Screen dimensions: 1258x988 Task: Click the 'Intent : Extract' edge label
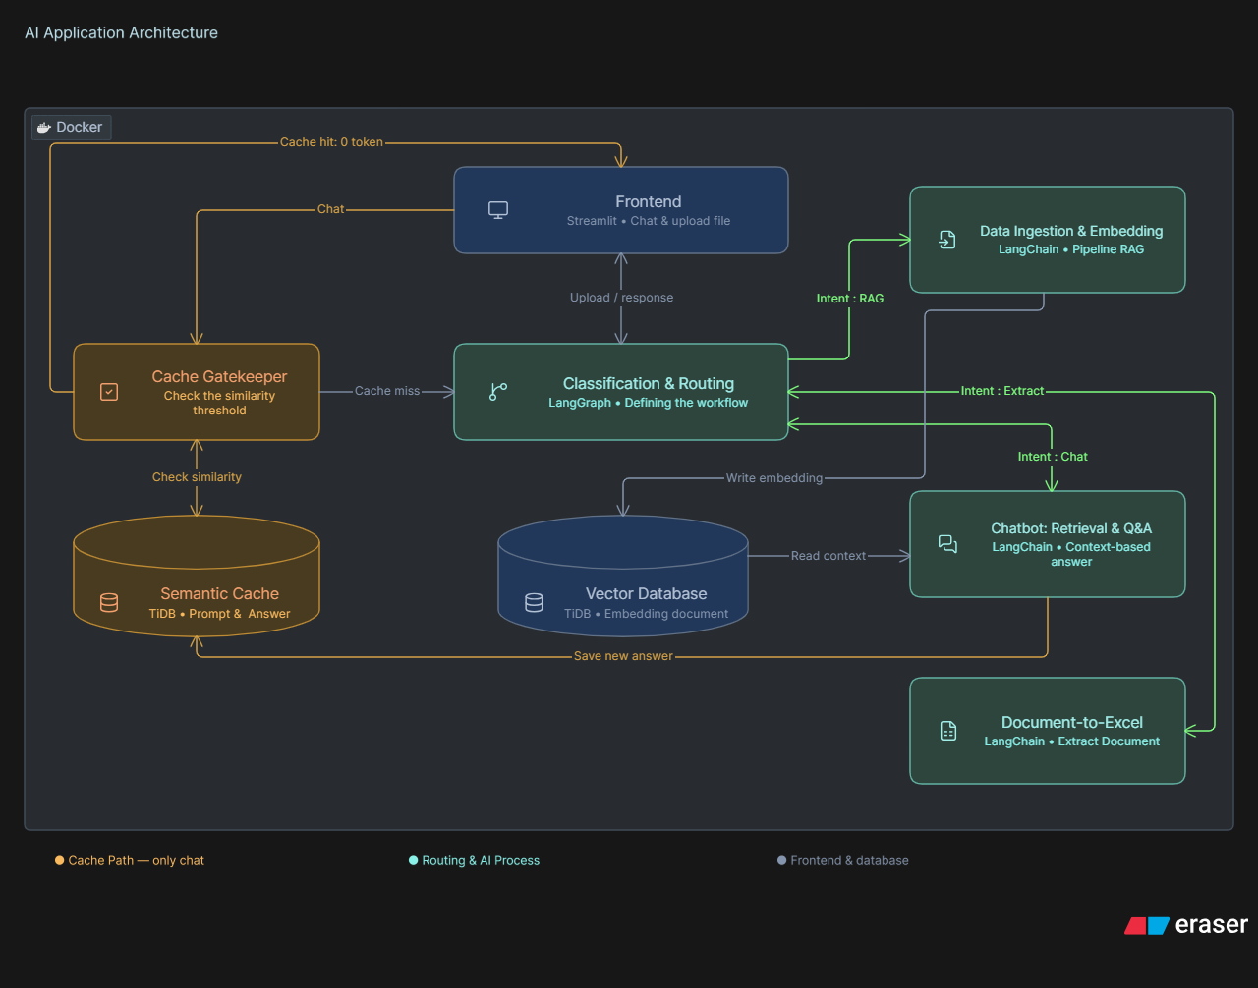tap(1002, 391)
